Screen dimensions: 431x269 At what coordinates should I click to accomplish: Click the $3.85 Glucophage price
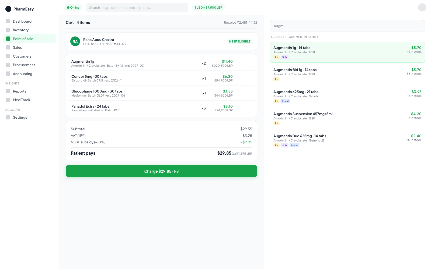pyautogui.click(x=228, y=91)
